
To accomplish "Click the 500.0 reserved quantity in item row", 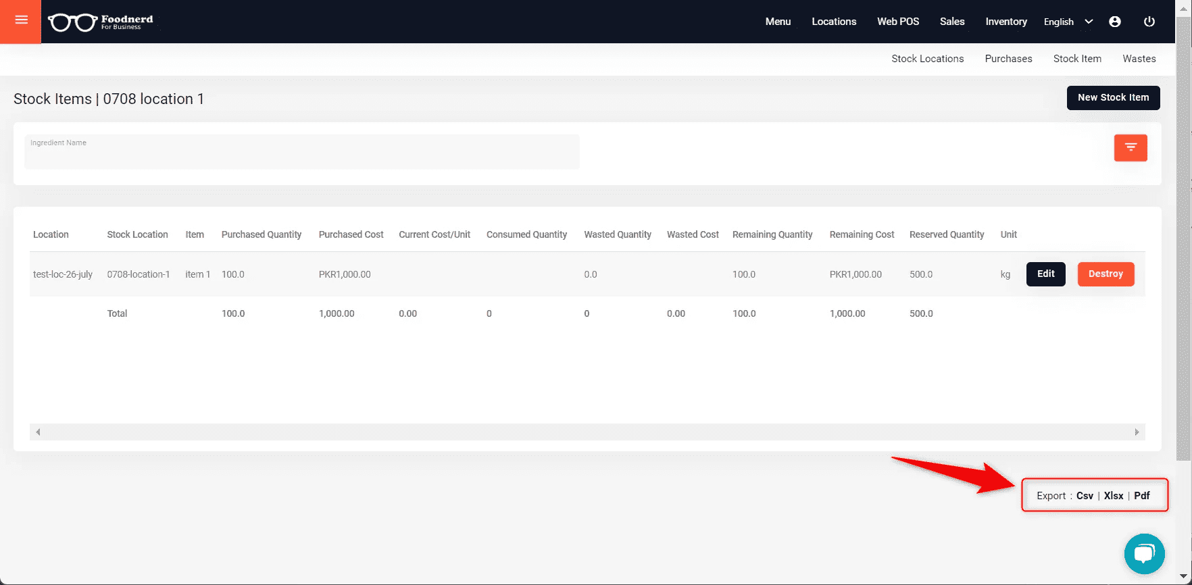I will click(921, 274).
